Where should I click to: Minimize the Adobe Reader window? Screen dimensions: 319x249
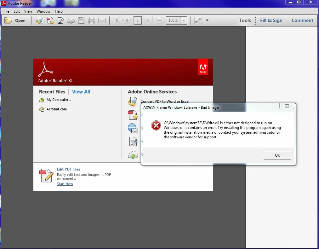(x=290, y=2)
